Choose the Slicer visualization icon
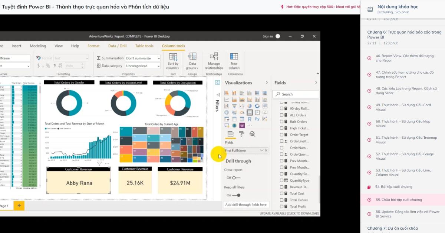This screenshot has width=445, height=233. pos(227,119)
